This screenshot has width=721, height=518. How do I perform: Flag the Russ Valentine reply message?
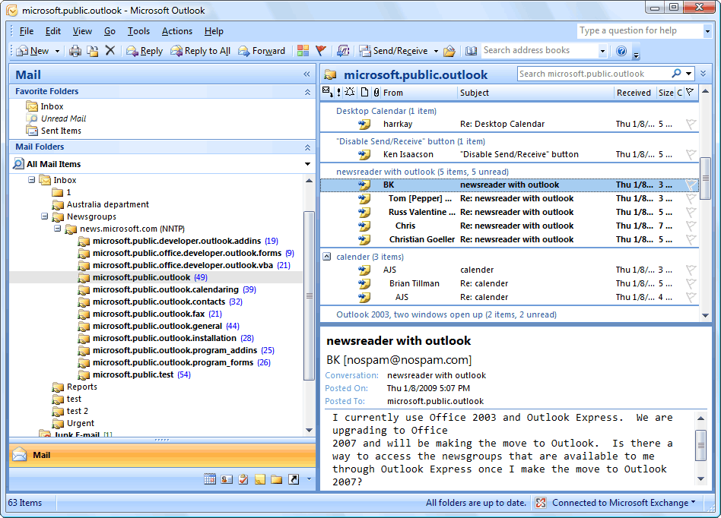coord(691,212)
